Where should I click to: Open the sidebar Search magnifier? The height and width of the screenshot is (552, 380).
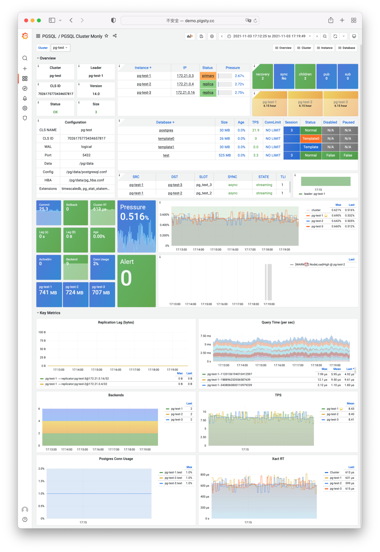tap(25, 58)
